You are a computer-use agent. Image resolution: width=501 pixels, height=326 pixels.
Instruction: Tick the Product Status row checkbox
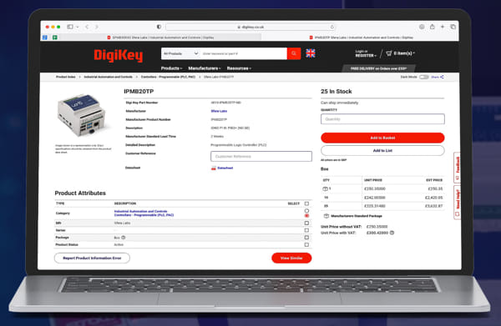(306, 244)
